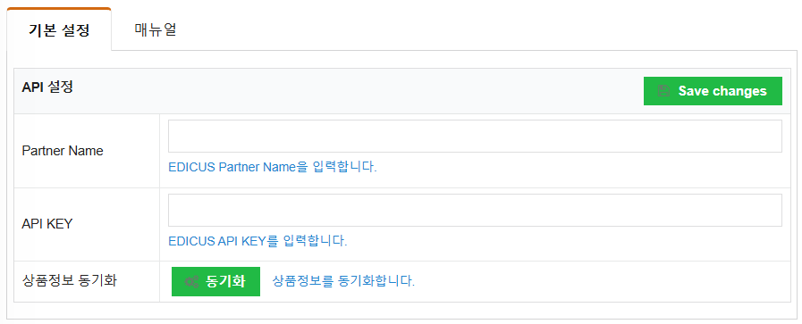Click the 상품정보를 동기화합니다 description text
Viewport: 802px width, 324px height.
tap(343, 281)
